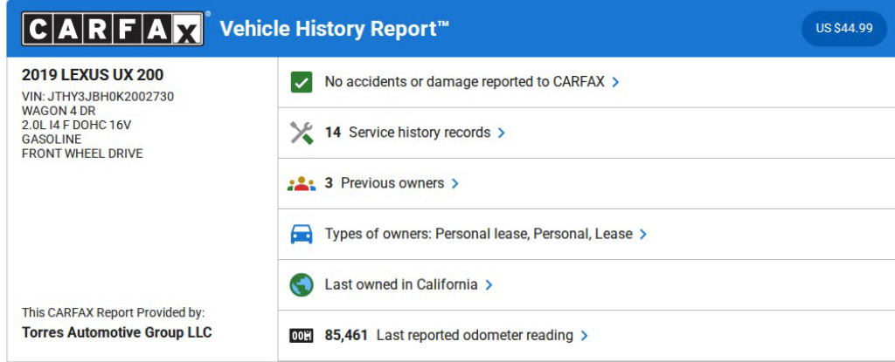Open the No accidents or damage reported link
Image resolution: width=895 pixels, height=362 pixels.
coord(464,82)
